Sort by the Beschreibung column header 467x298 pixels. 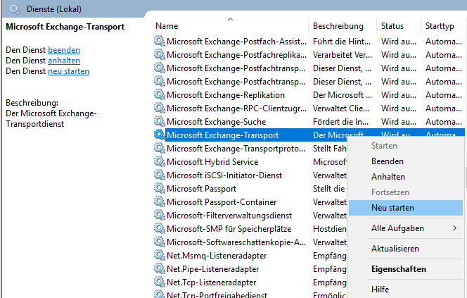pyautogui.click(x=338, y=26)
